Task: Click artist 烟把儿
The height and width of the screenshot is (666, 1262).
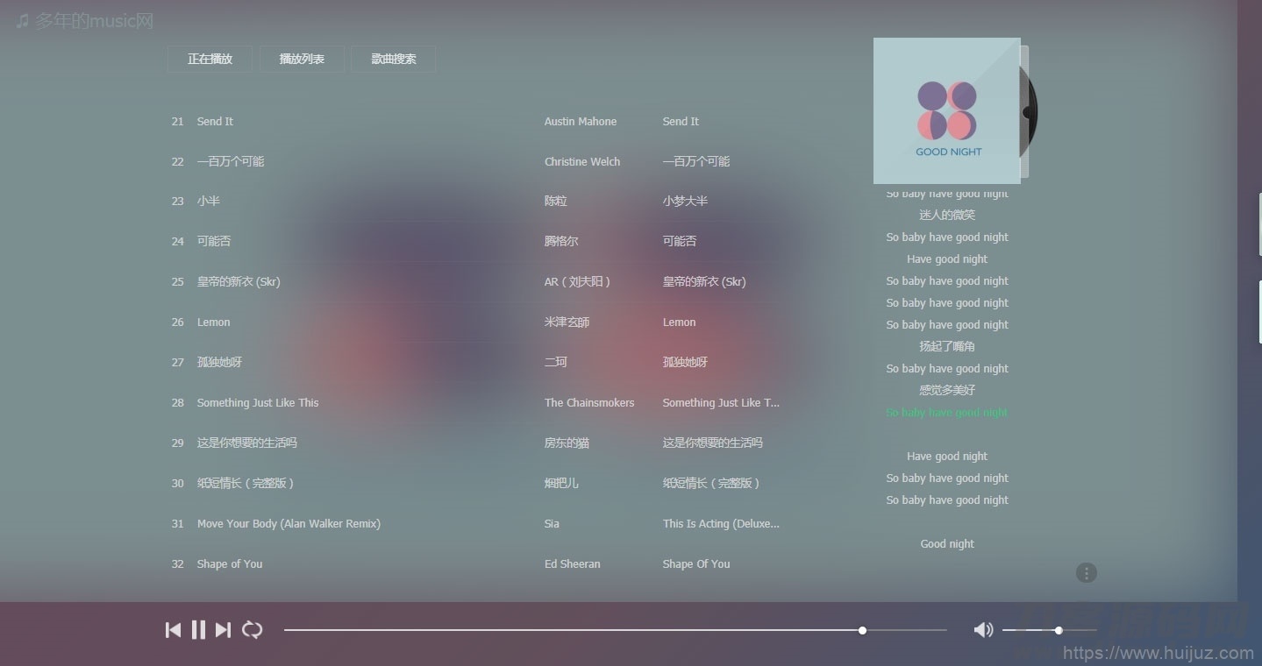Action: point(561,483)
